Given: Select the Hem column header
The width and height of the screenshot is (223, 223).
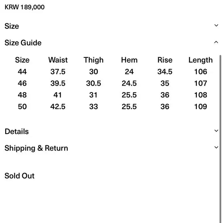Looking at the screenshot, I should [x=129, y=60].
